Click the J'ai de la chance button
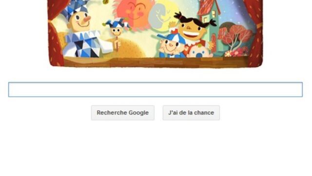 tap(191, 113)
